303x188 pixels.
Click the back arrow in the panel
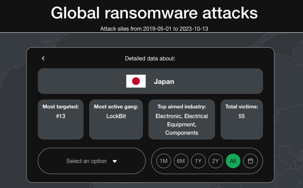[43, 58]
